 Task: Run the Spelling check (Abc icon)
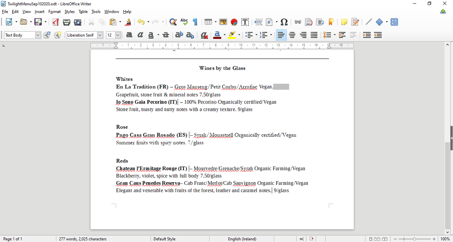click(x=184, y=22)
